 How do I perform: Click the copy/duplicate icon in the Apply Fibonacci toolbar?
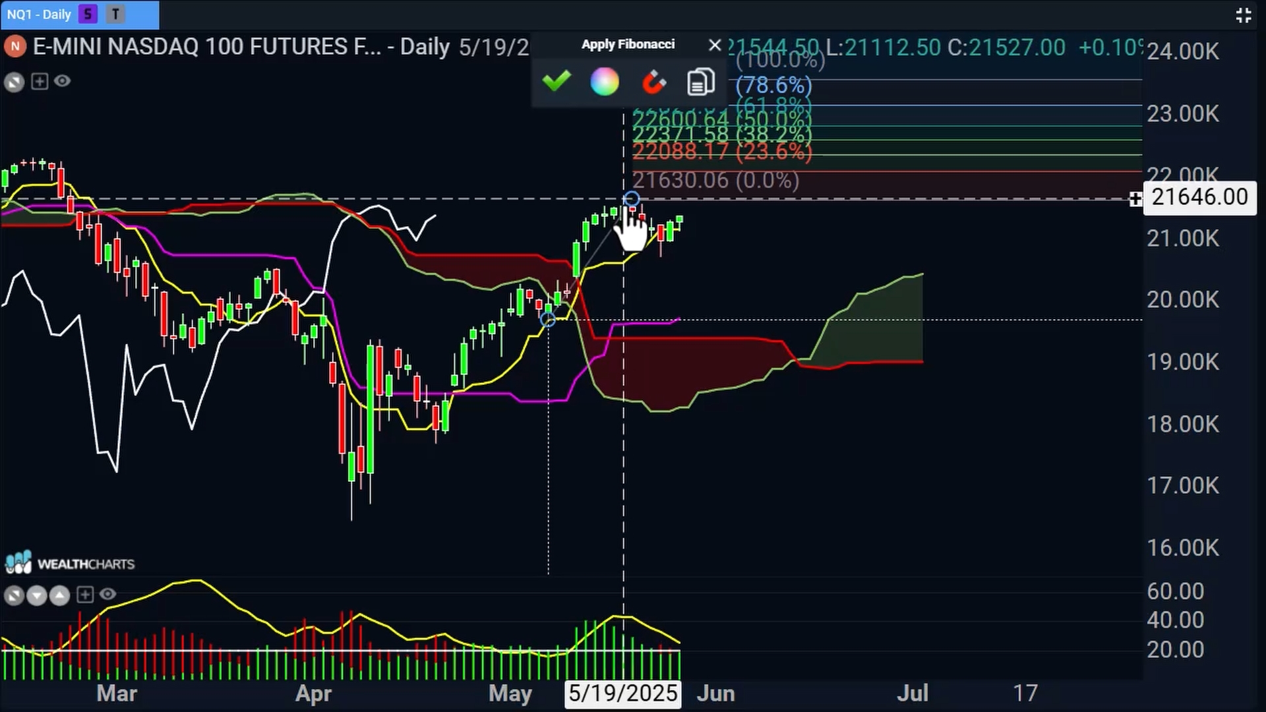pos(701,82)
